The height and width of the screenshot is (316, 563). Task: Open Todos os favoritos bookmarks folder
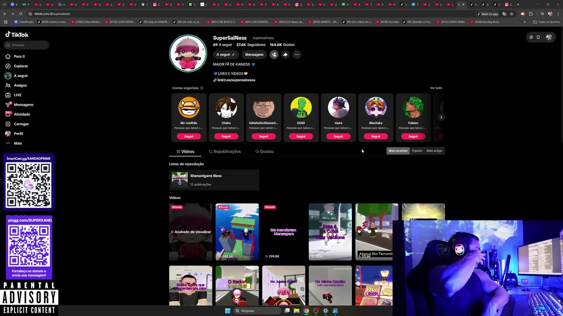coord(547,22)
